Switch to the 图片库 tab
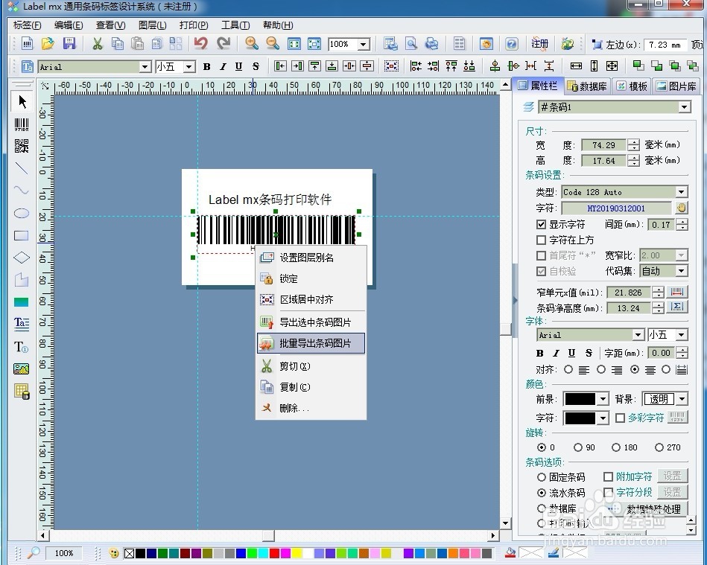Screen dimensions: 707x565 click(676, 86)
